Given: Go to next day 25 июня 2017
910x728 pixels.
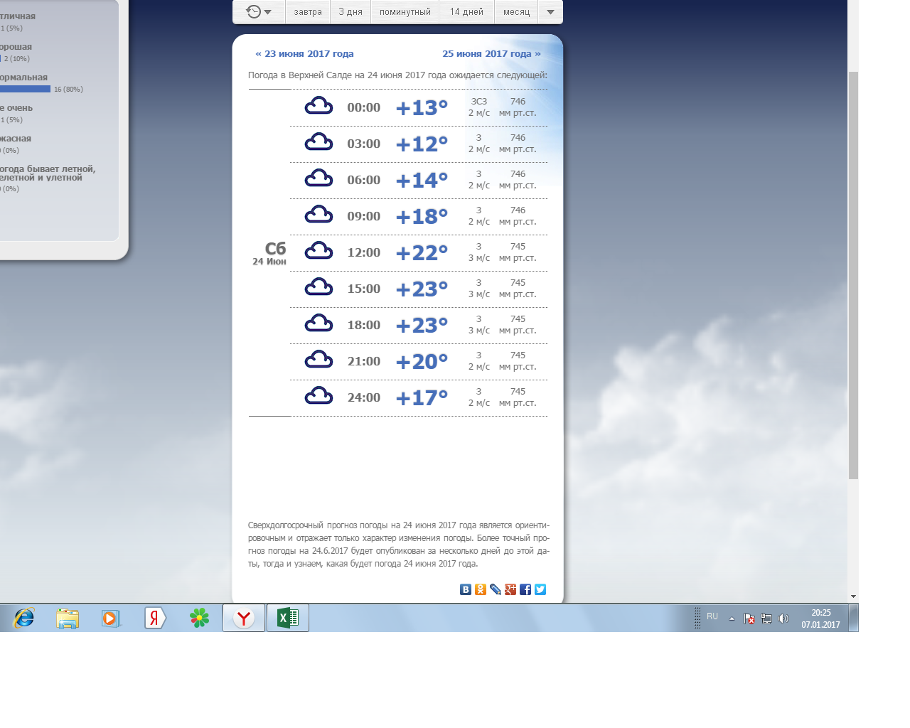Looking at the screenshot, I should click(x=491, y=54).
